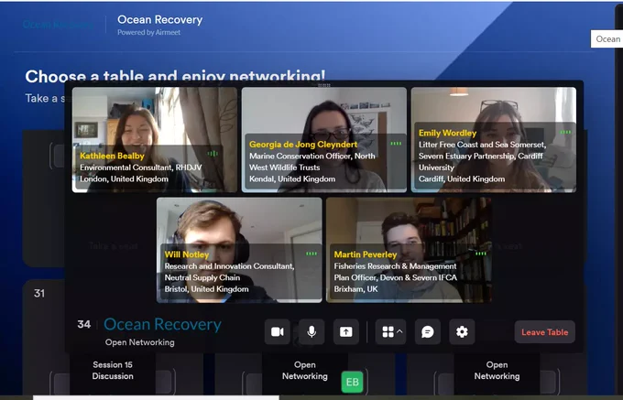Select Will Notley's video tile
The image size is (623, 400).
[x=239, y=250]
